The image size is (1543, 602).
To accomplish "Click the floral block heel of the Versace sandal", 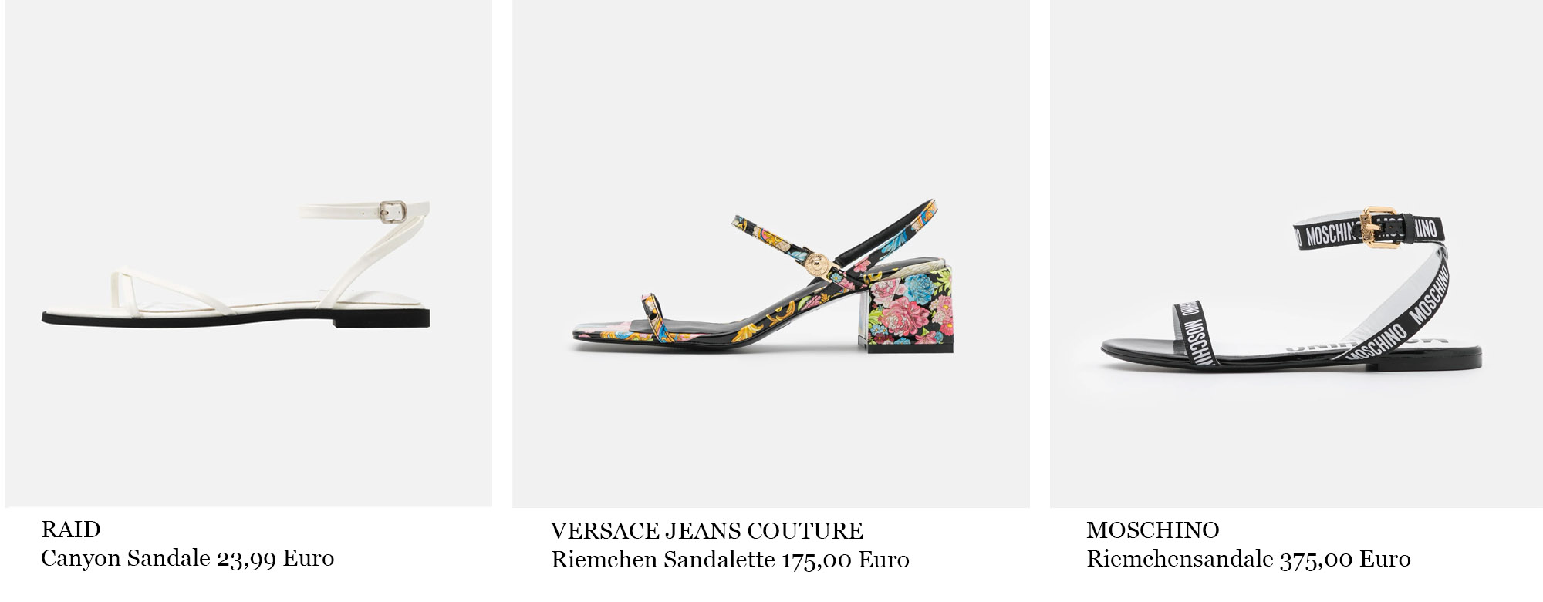I will [x=910, y=307].
